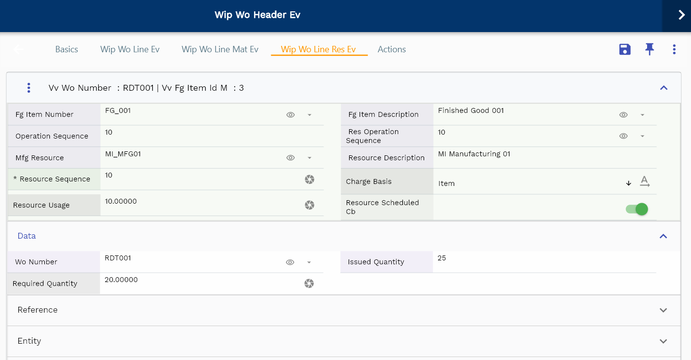Open the Charge Basis dropdown arrow
Viewport: 691px width, 360px height.
pyautogui.click(x=628, y=183)
